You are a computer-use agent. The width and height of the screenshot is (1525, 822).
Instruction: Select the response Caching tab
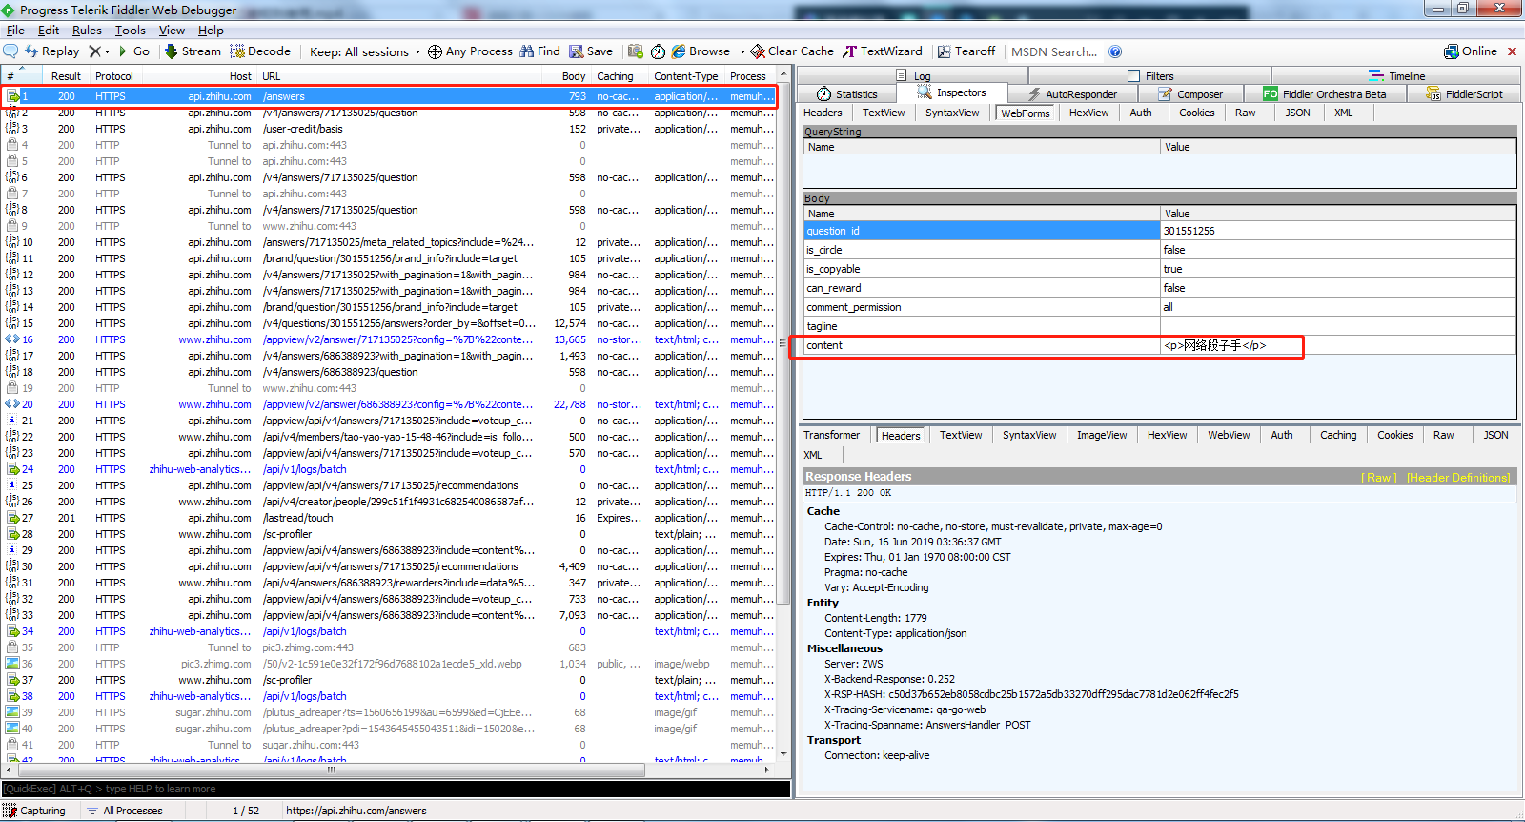[1338, 435]
